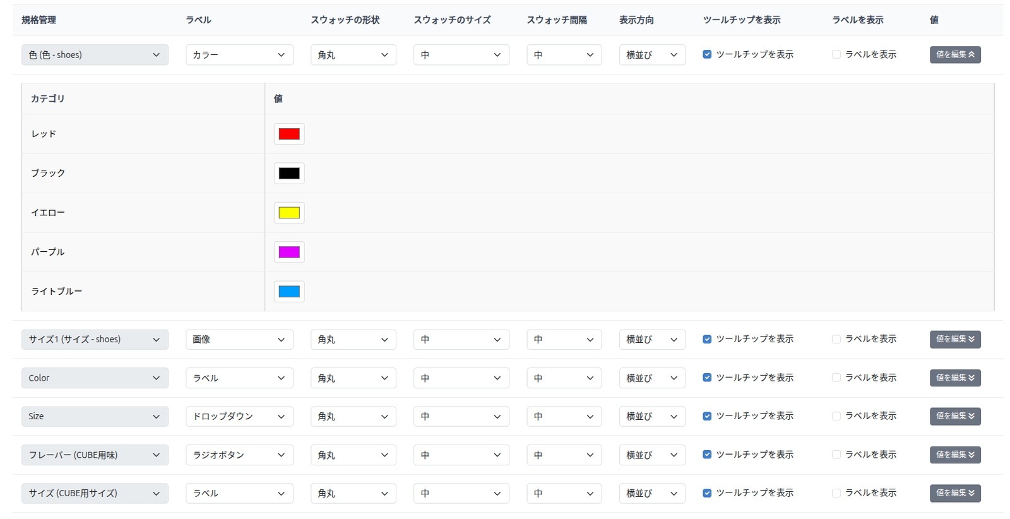Open the サイズ (CUBE用サイズ) dropdown
The width and height of the screenshot is (1010, 519).
tap(95, 494)
